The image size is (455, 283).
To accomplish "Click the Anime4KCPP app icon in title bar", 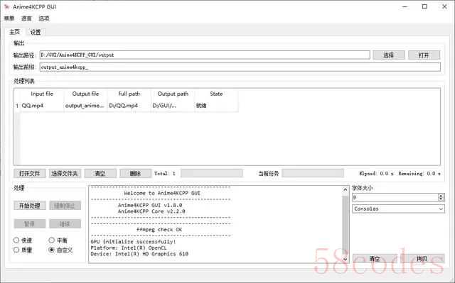I will click(6, 6).
